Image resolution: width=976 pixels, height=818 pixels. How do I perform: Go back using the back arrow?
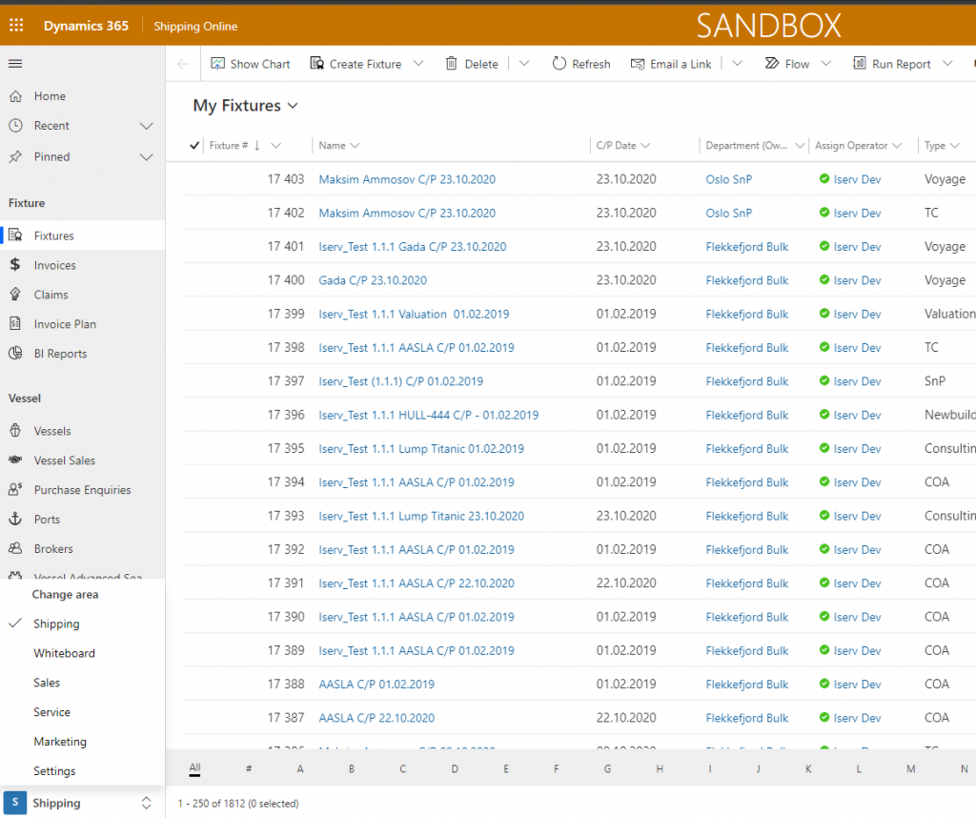point(183,64)
